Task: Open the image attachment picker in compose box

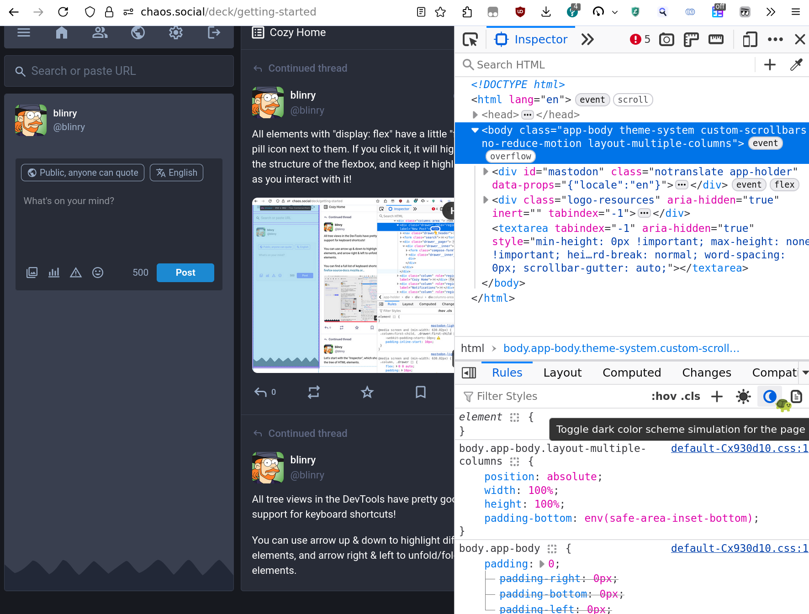Action: tap(32, 272)
